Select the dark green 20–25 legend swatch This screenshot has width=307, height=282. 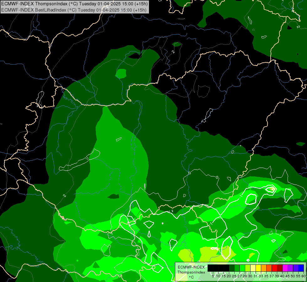pyautogui.click(x=232, y=268)
